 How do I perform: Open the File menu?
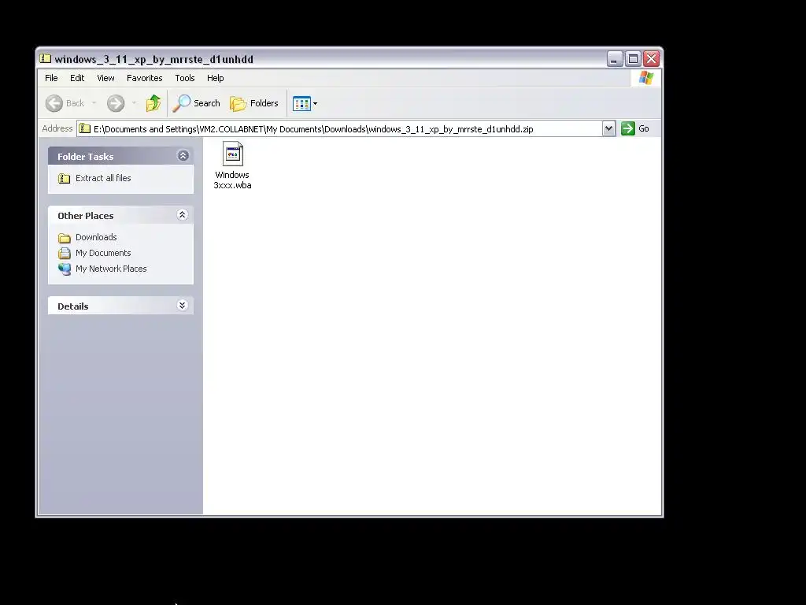coord(51,78)
